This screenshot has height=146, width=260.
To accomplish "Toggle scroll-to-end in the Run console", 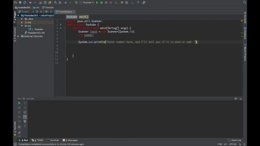I will click(25, 117).
